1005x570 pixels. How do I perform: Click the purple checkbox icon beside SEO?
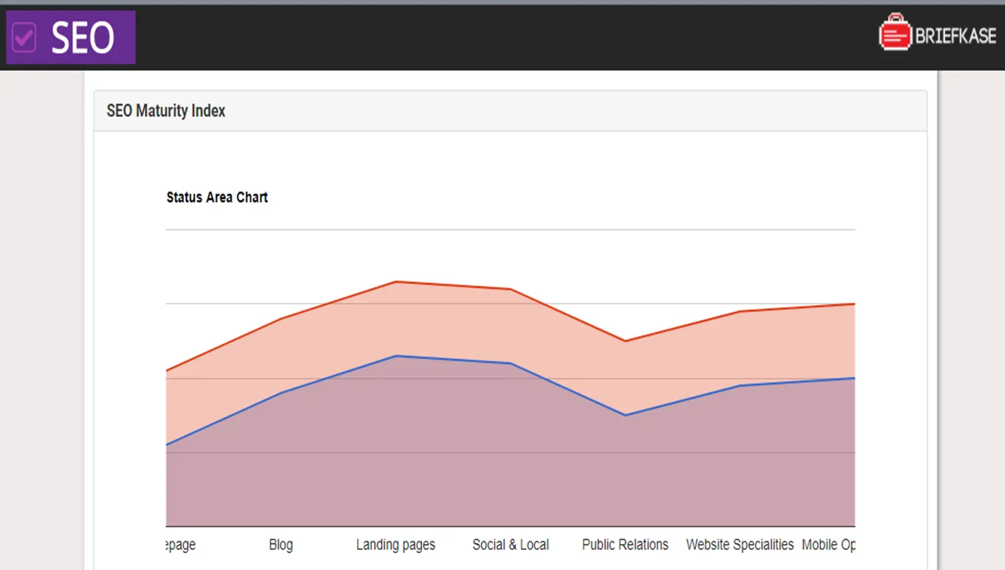pyautogui.click(x=25, y=38)
